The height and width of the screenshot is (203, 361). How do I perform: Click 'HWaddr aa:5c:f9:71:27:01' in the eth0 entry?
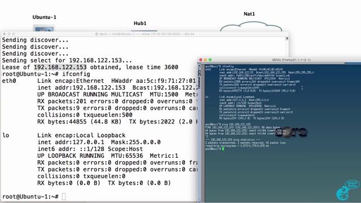pos(153,81)
